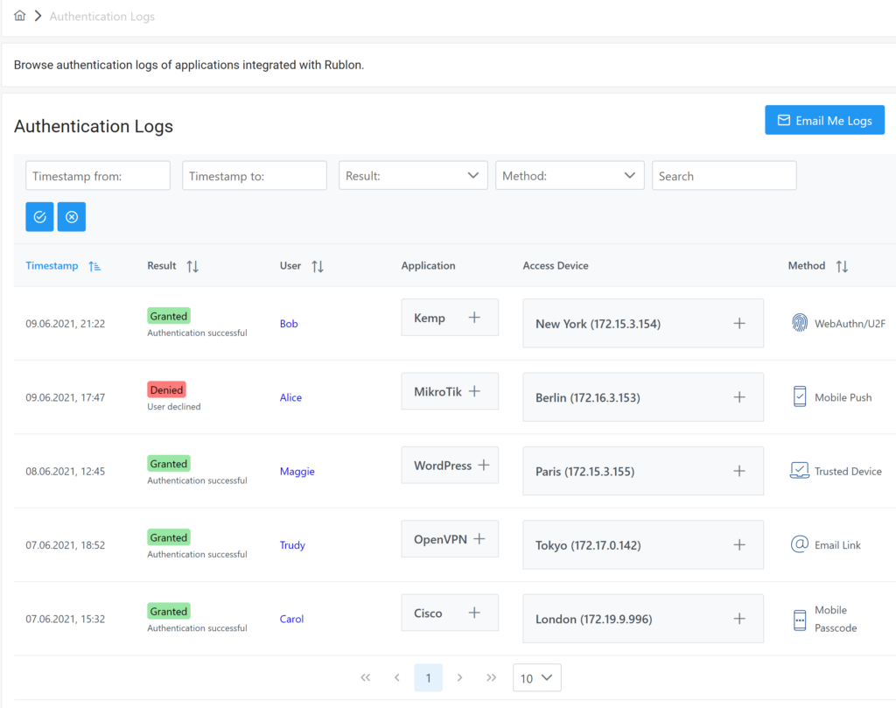This screenshot has height=708, width=896.
Task: Clear filters with the circled X button
Action: pos(71,216)
